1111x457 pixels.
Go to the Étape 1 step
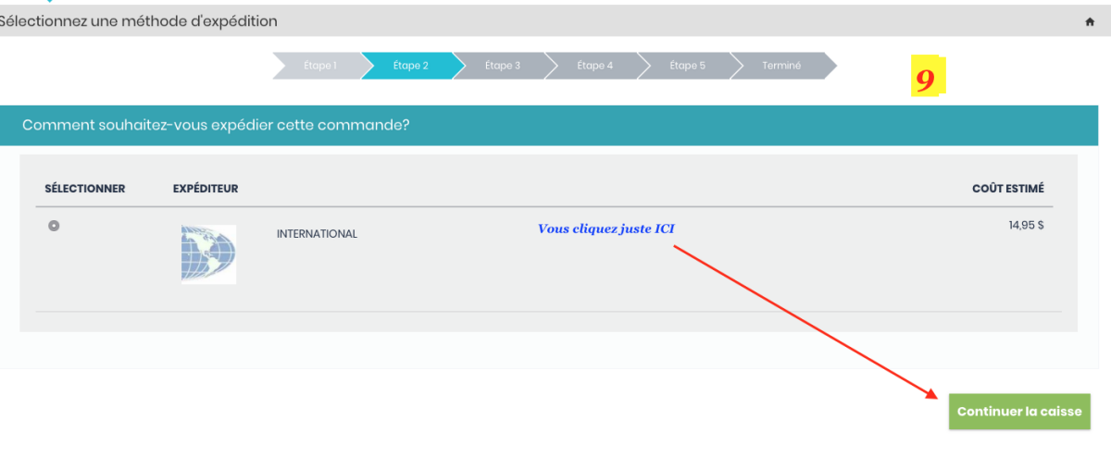[x=319, y=66]
